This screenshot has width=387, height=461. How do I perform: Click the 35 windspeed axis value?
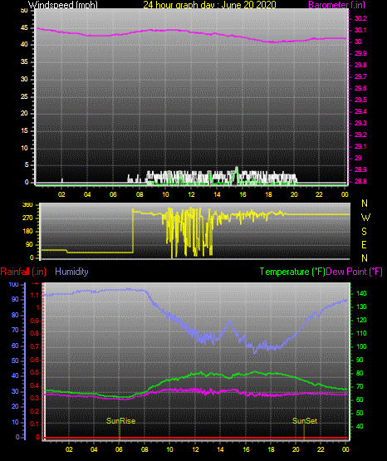[24, 61]
